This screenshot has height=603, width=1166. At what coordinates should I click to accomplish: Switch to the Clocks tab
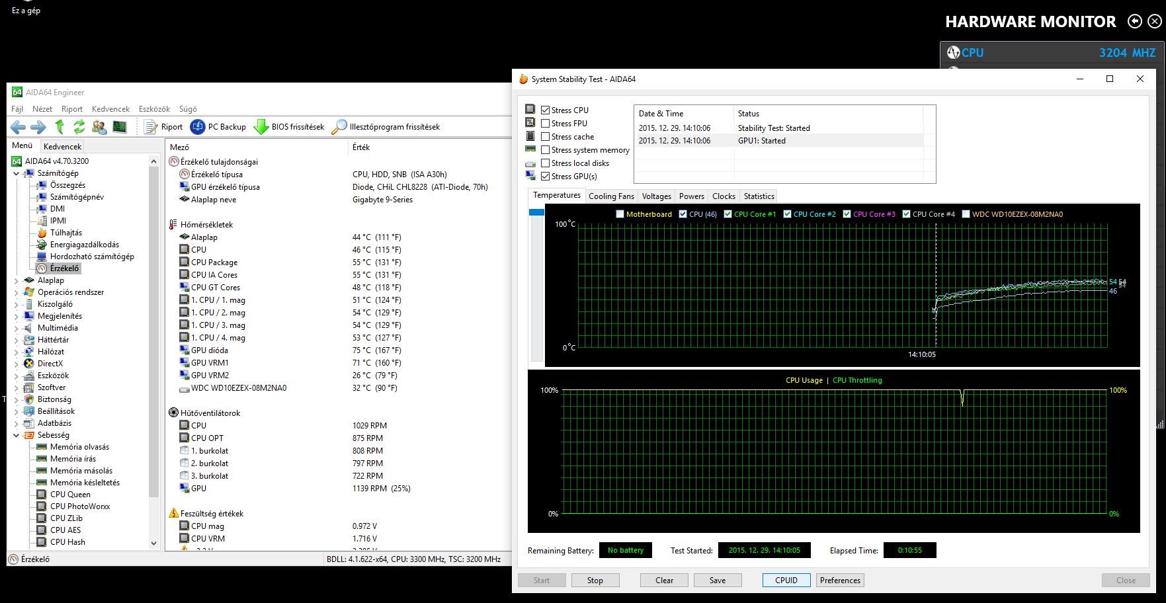click(724, 196)
